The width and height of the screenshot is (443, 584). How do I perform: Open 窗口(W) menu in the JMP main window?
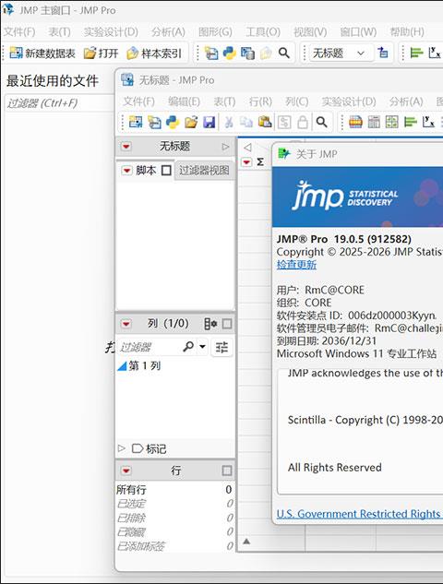pyautogui.click(x=358, y=32)
